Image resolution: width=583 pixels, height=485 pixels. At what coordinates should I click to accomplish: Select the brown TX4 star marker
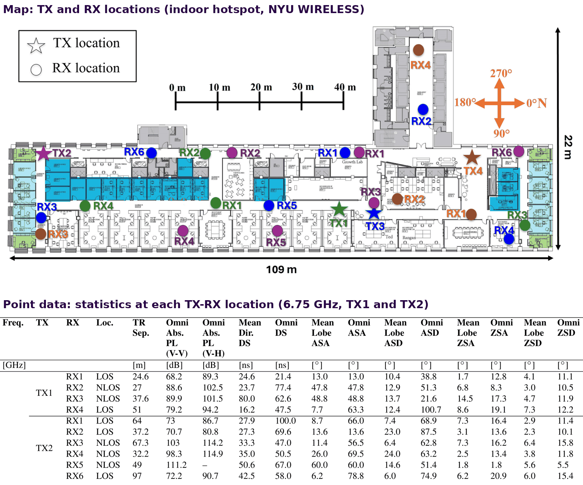472,158
